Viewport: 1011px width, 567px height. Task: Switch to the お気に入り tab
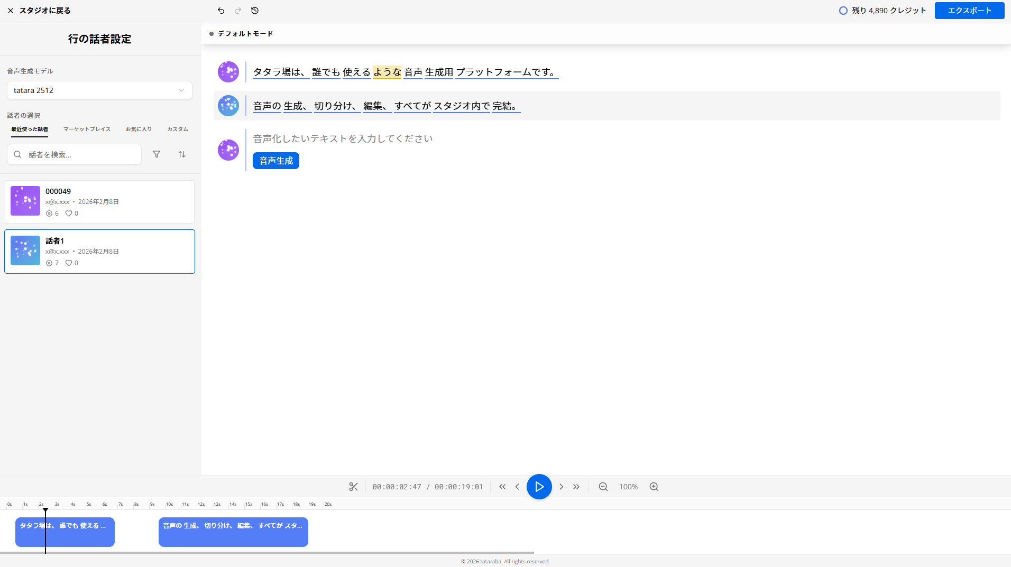138,128
